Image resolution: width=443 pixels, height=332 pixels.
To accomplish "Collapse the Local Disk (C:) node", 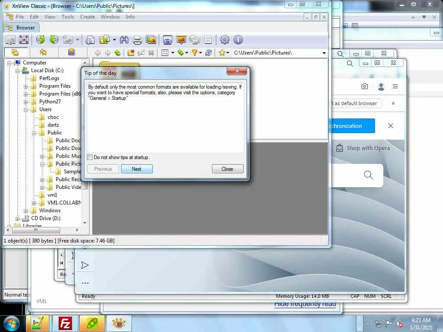I will coord(17,71).
